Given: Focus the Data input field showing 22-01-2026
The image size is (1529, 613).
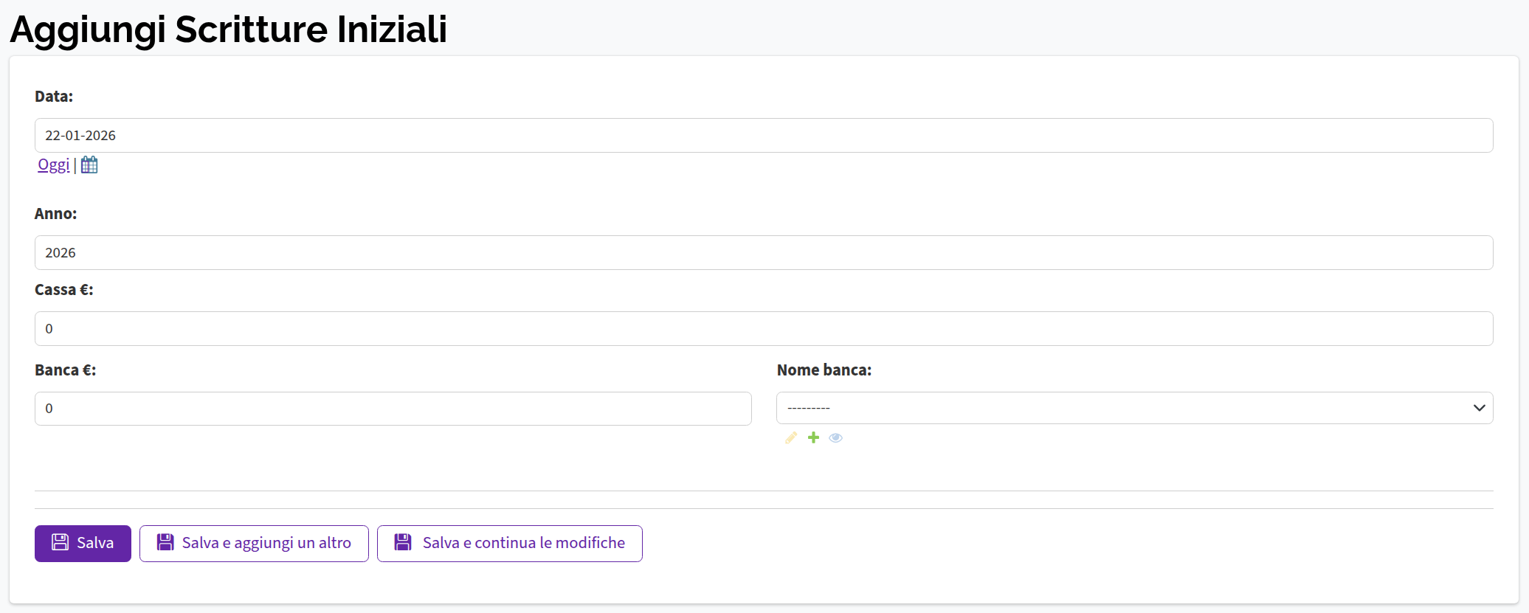Looking at the screenshot, I should pos(763,136).
